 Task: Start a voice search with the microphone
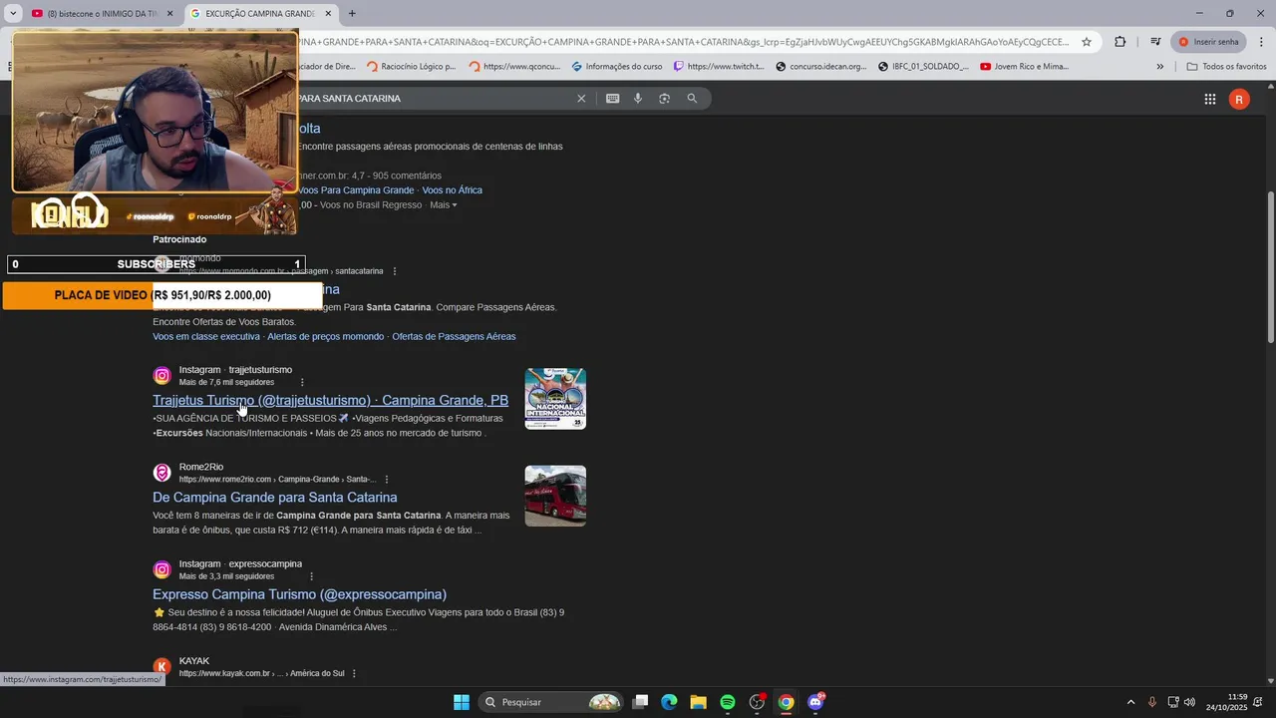click(x=638, y=99)
